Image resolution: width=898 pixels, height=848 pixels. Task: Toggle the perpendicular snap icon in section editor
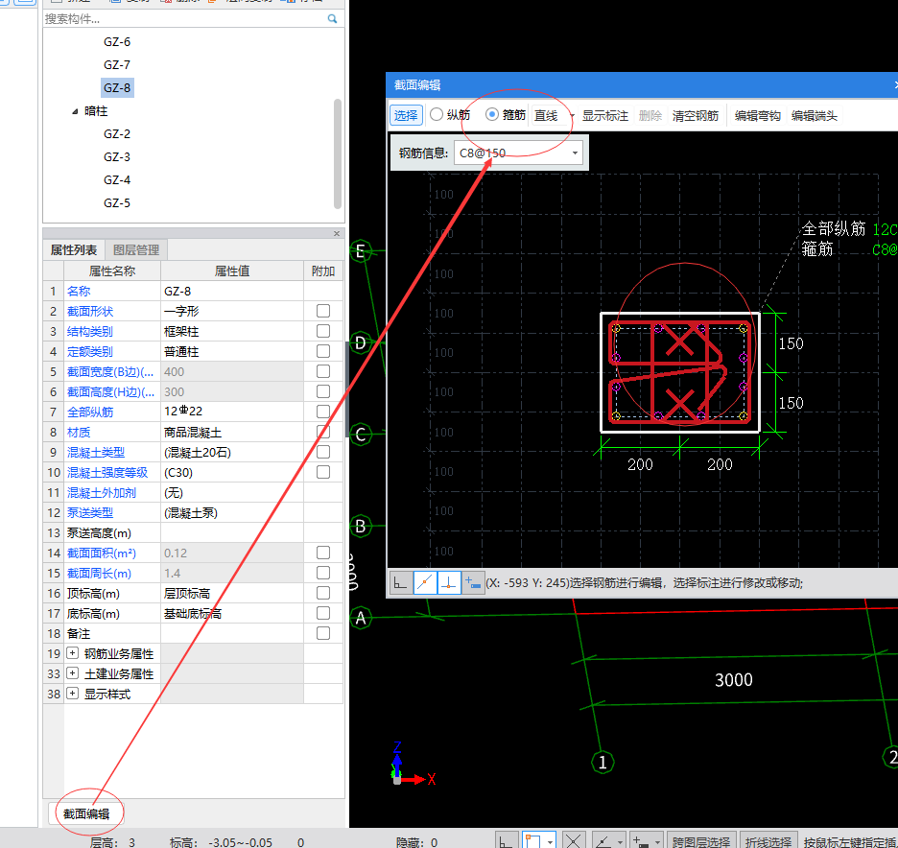click(x=449, y=583)
